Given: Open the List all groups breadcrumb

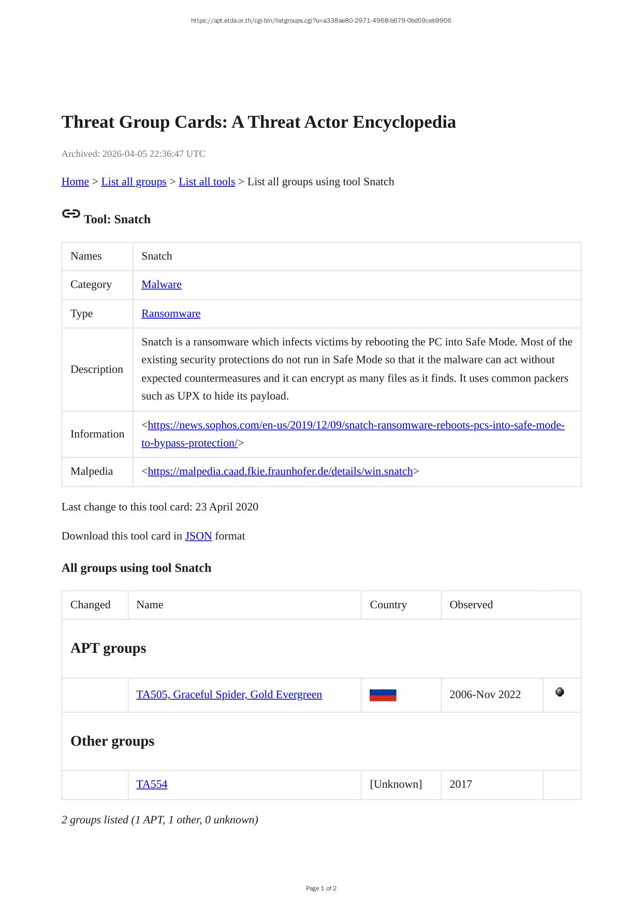Looking at the screenshot, I should click(x=134, y=182).
